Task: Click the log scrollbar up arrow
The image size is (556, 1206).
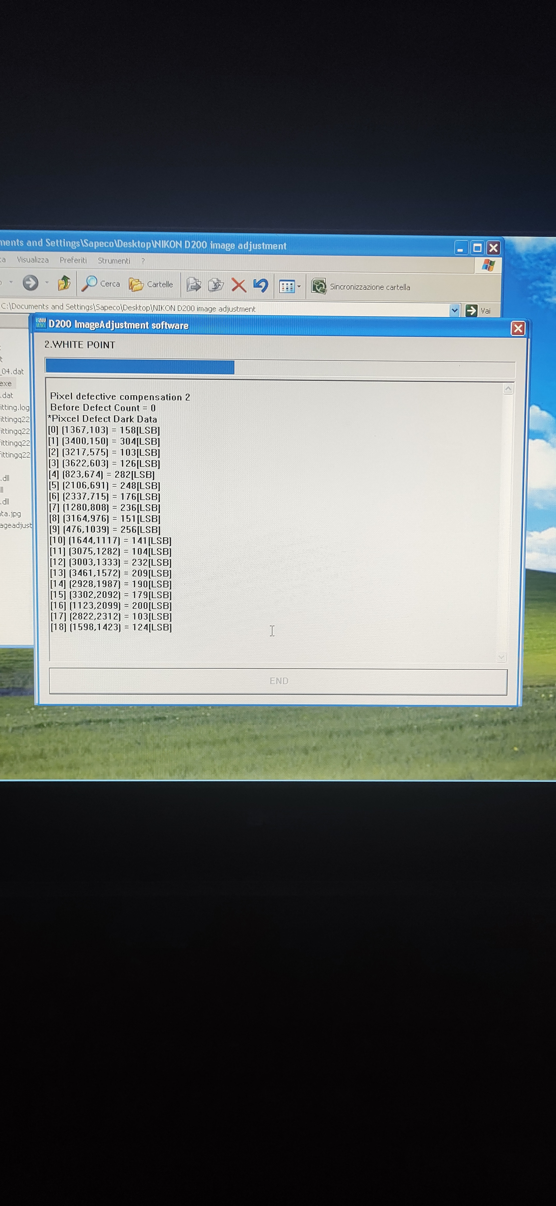Action: click(508, 389)
